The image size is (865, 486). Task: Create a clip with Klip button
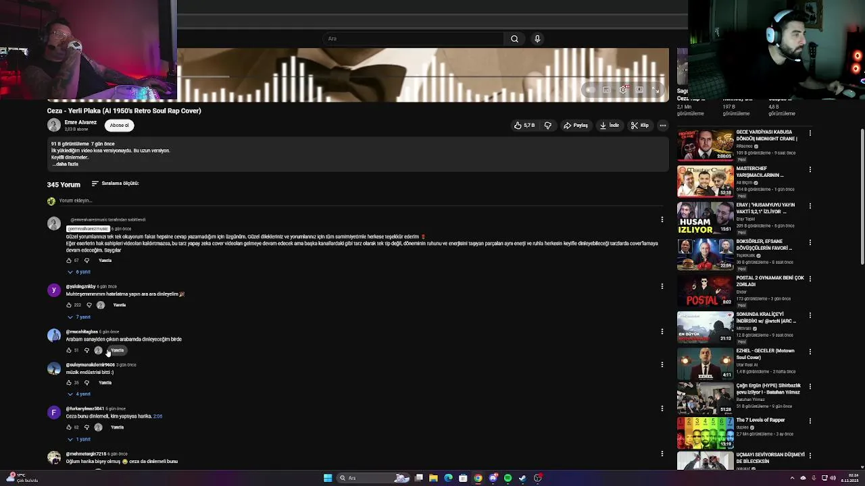[x=639, y=125]
